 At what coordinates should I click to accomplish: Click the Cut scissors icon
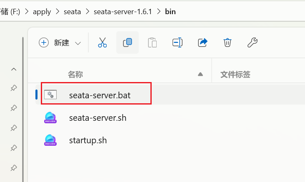pos(102,42)
